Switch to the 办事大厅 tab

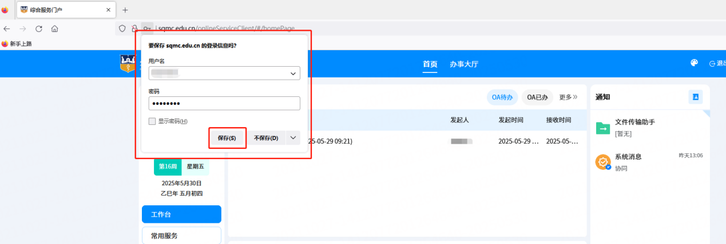[x=463, y=64]
